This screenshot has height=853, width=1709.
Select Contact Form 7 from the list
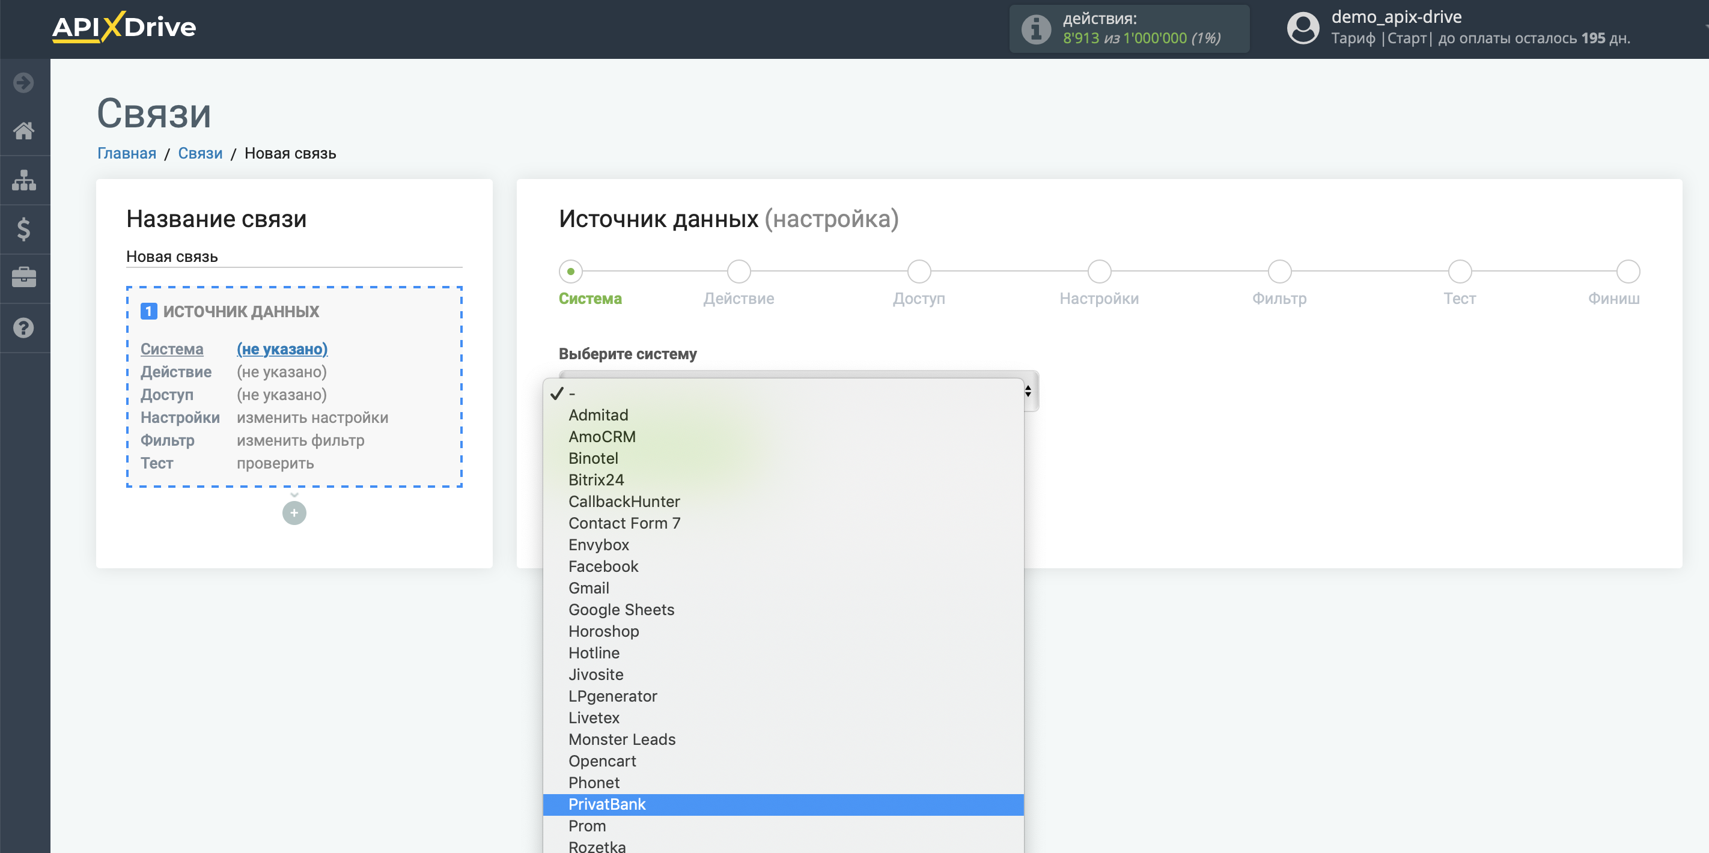coord(783,523)
